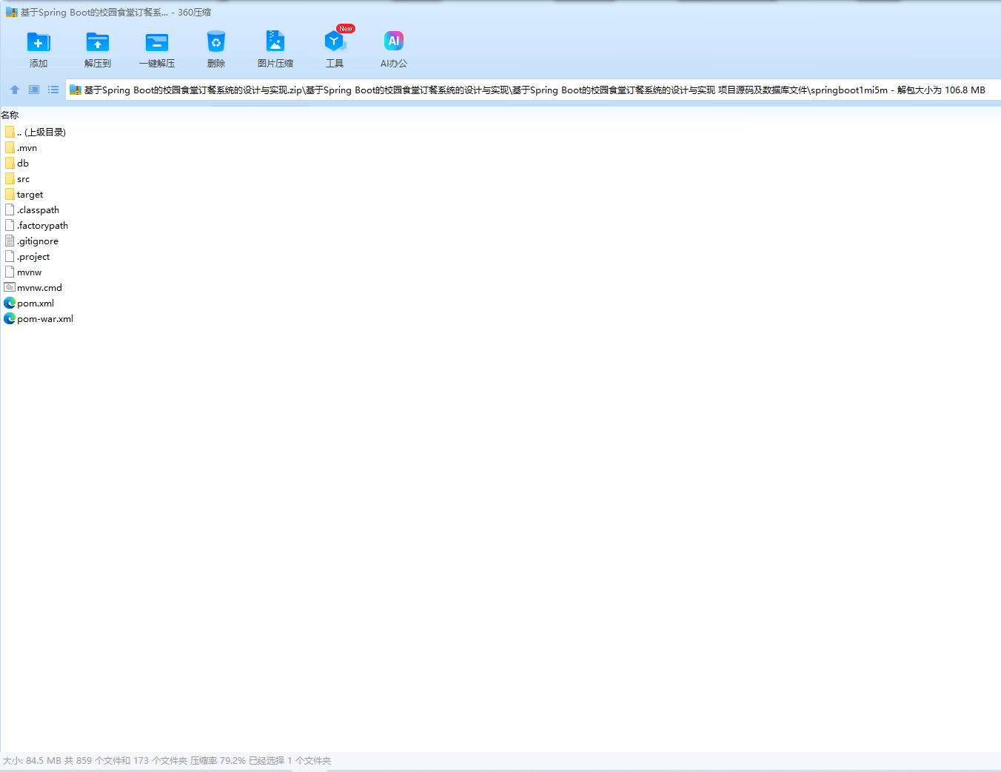This screenshot has height=772, width=1001.
Task: Click the mvnw.cmd script icon
Action: 10,287
